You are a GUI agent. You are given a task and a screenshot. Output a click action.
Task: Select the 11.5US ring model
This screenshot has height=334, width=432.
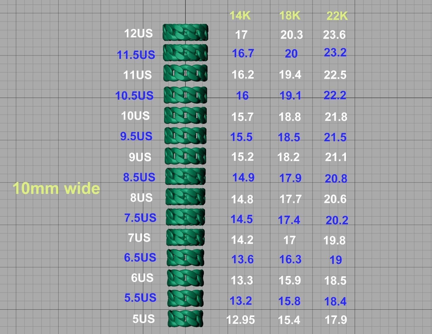[x=185, y=53]
